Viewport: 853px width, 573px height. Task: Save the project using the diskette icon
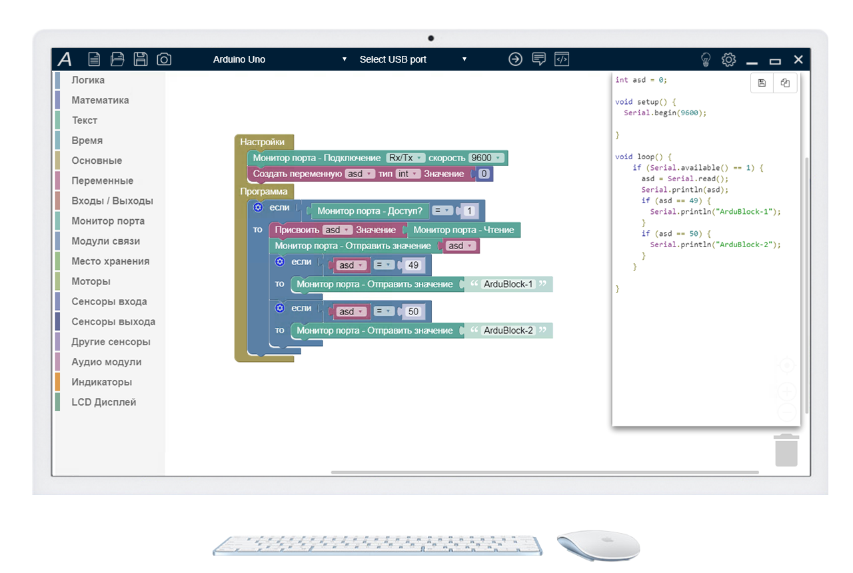coord(140,59)
